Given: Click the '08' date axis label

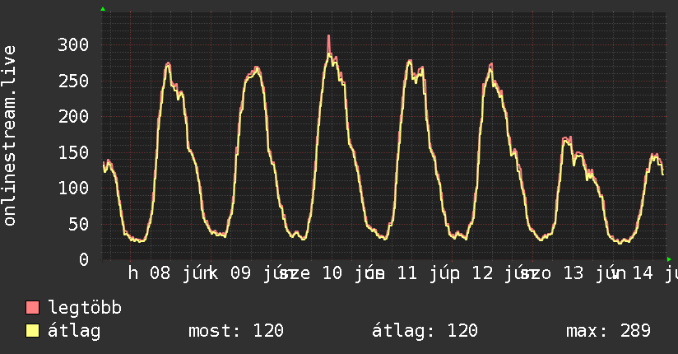Looking at the screenshot, I should (x=160, y=273).
